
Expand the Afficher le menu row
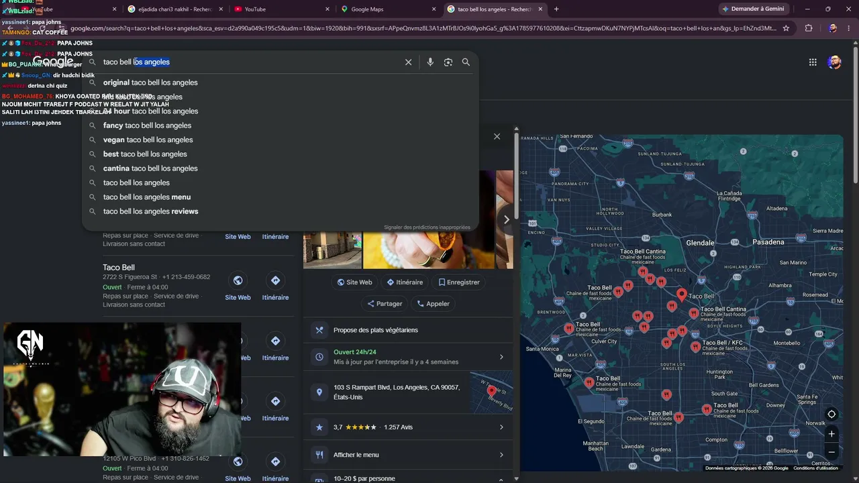tap(501, 455)
